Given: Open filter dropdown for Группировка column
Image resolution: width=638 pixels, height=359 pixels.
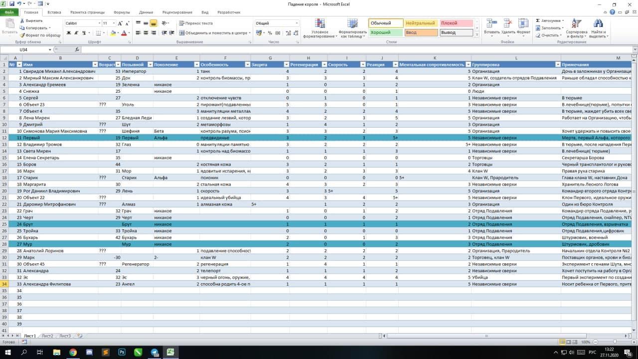Looking at the screenshot, I should click(x=557, y=65).
